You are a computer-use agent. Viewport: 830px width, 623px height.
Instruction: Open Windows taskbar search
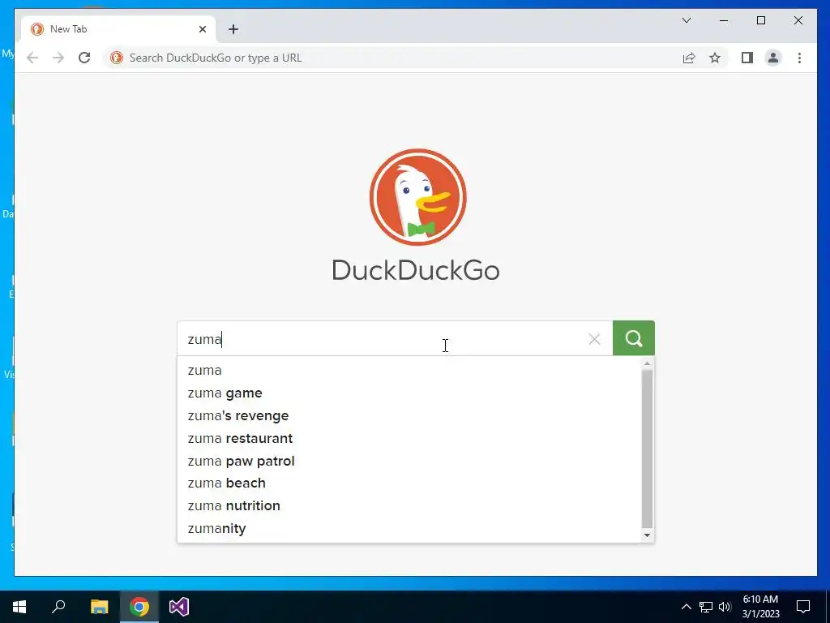58,607
